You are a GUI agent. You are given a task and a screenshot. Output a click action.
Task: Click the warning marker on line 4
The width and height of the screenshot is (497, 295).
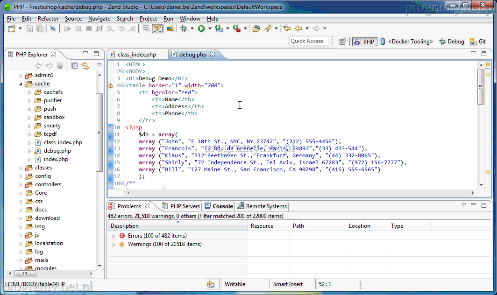point(111,86)
